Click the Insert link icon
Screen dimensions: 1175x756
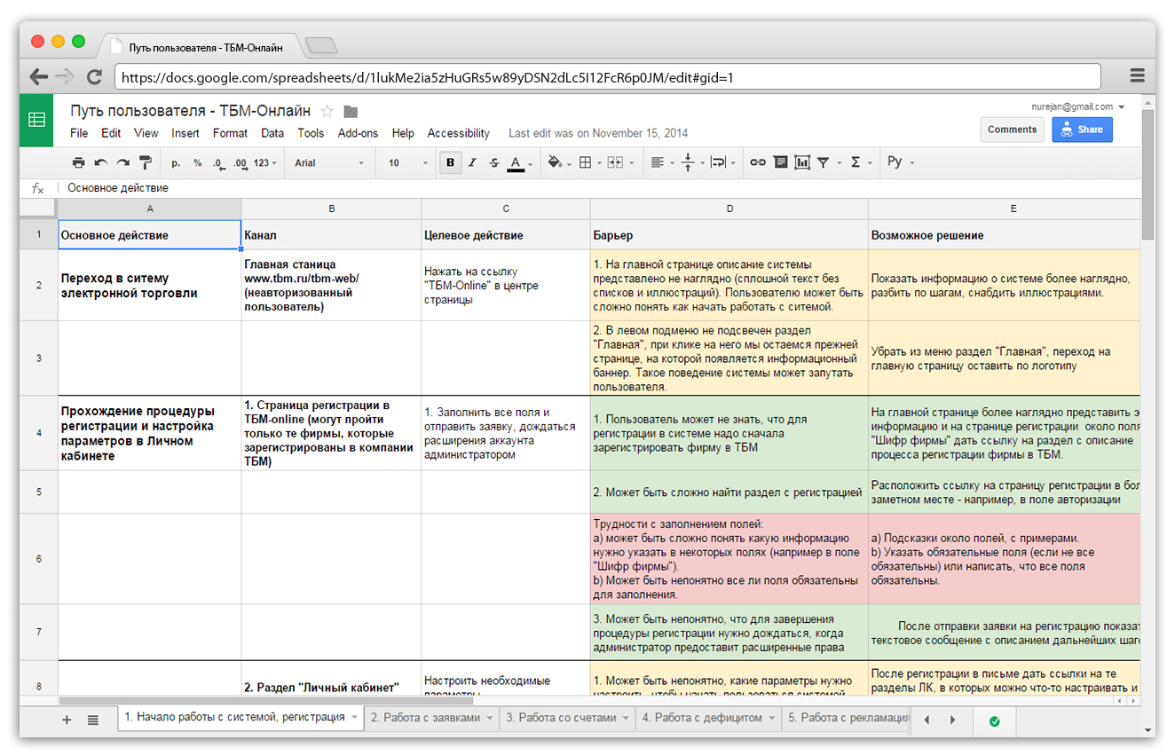(x=758, y=162)
